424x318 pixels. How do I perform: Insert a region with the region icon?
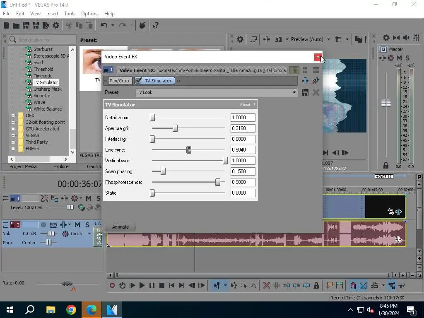pos(340,285)
